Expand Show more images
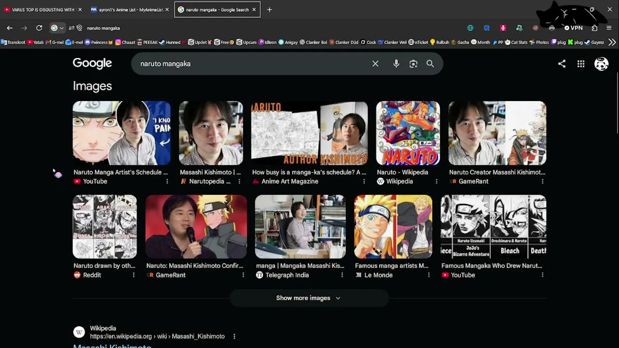 309,298
